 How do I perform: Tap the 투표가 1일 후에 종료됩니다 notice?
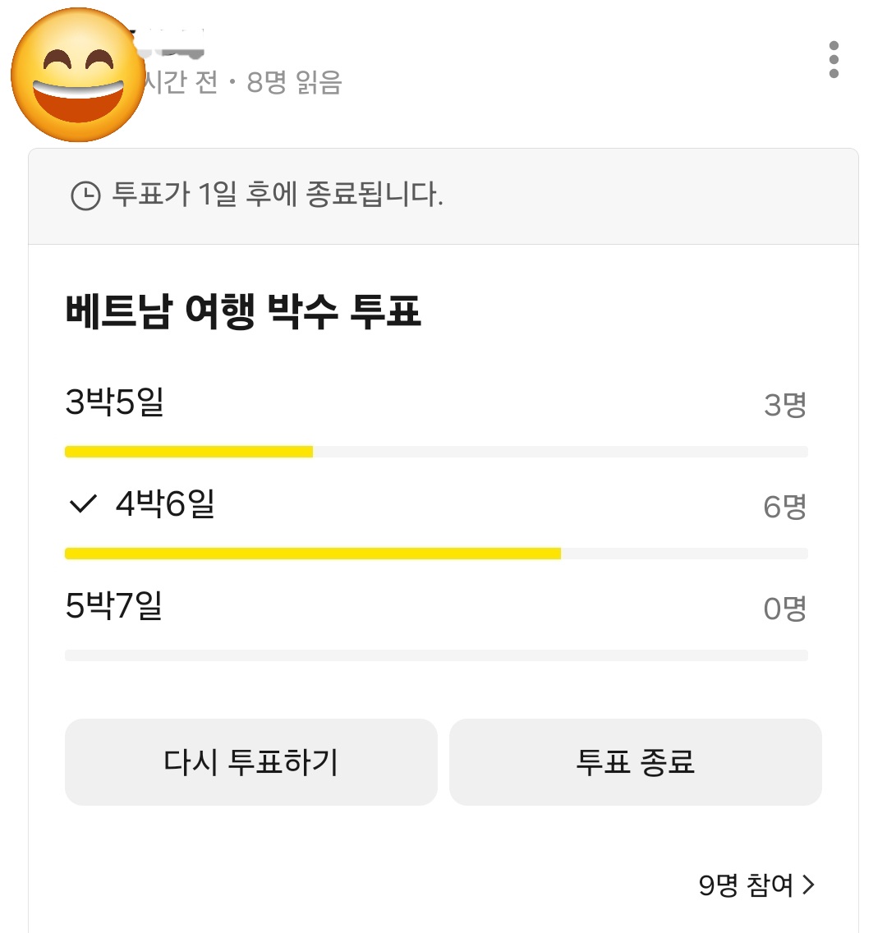278,195
